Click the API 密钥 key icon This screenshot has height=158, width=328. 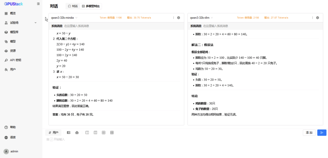(x=6, y=60)
